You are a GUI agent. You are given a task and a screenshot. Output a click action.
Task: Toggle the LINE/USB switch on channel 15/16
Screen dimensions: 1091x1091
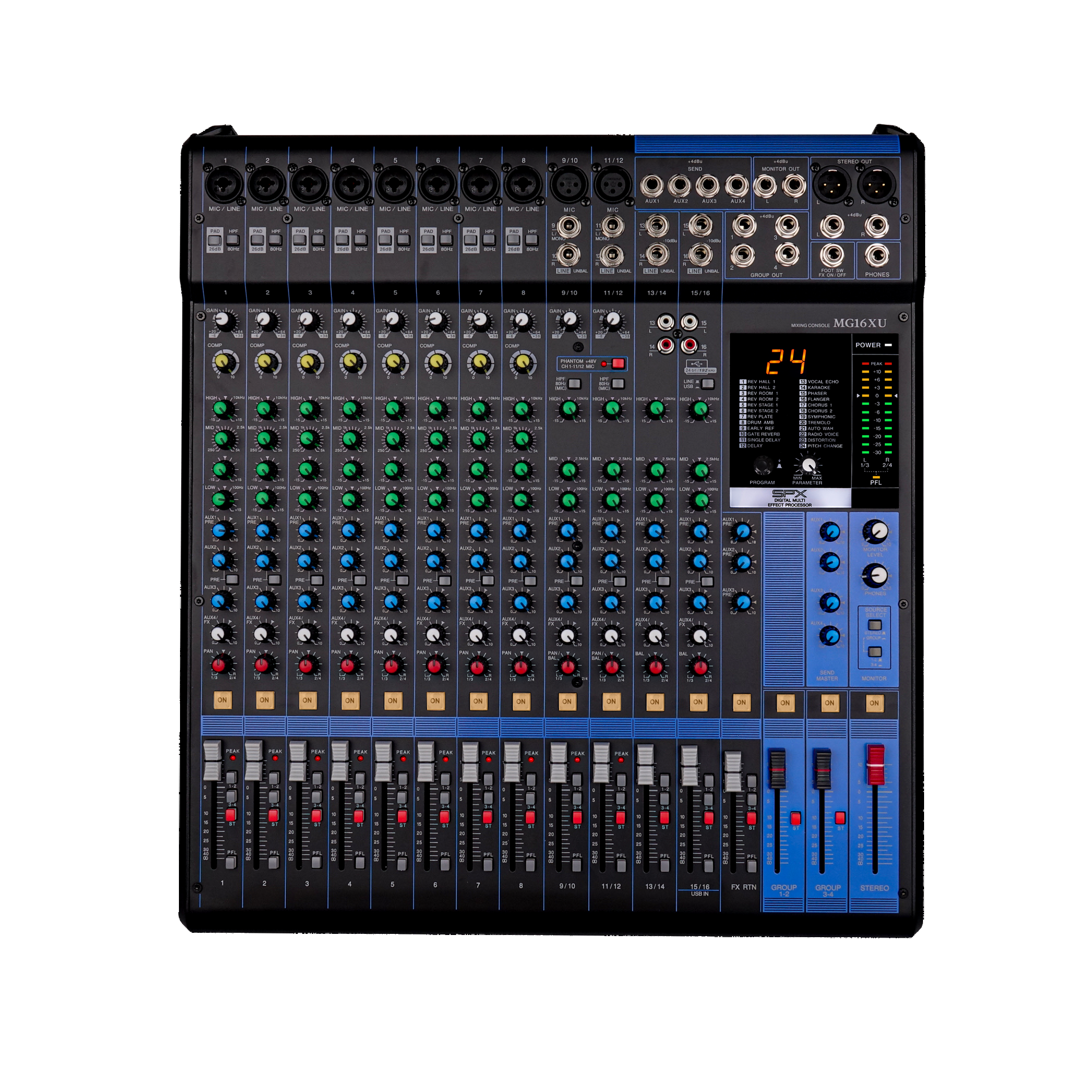707,384
